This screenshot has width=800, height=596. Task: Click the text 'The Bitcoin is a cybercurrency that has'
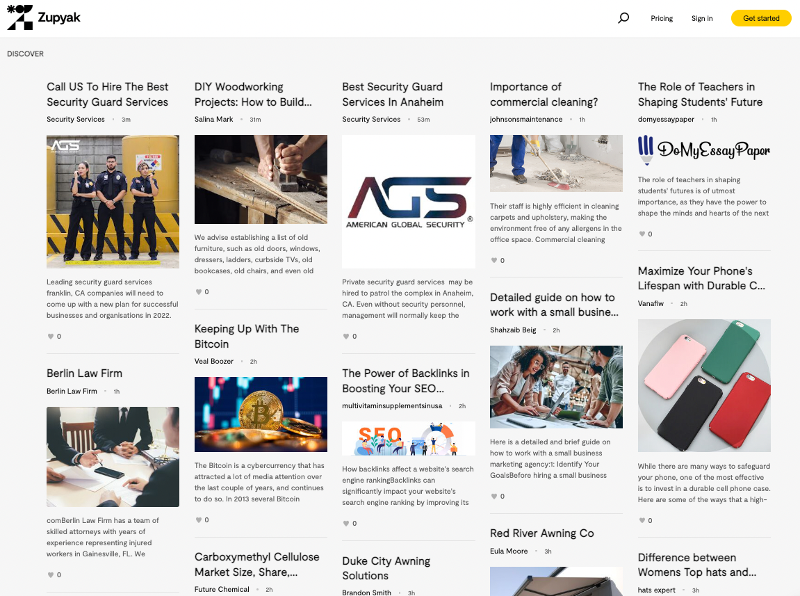[259, 466]
